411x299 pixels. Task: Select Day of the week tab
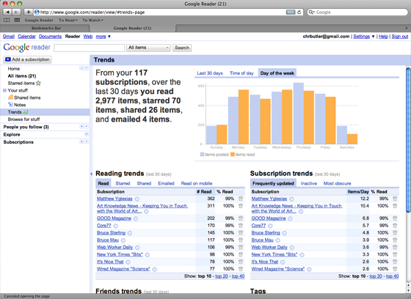pos(277,73)
